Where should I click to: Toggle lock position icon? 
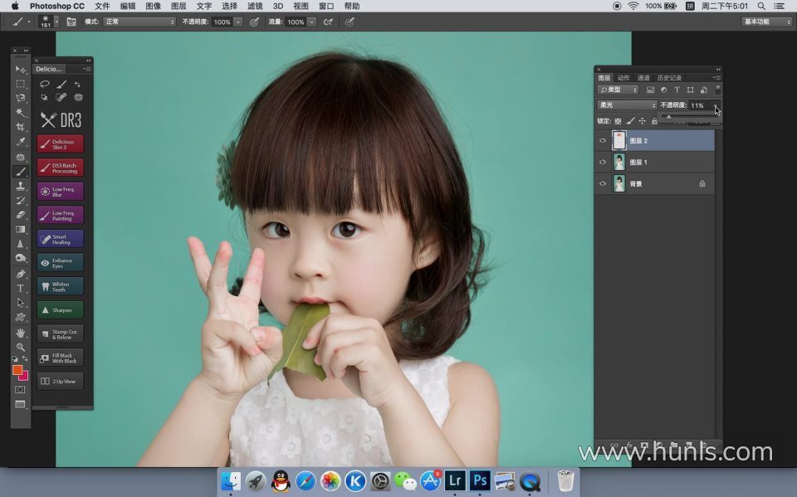642,121
